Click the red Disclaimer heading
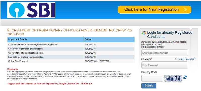 (13, 69)
